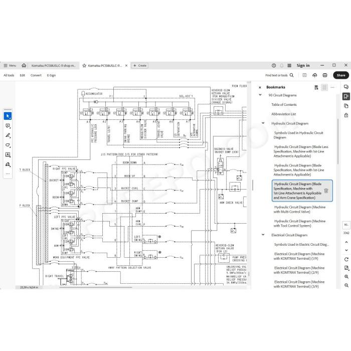Open Bookmarks panel options ellipsis
The width and height of the screenshot is (351, 351).
coord(332,87)
